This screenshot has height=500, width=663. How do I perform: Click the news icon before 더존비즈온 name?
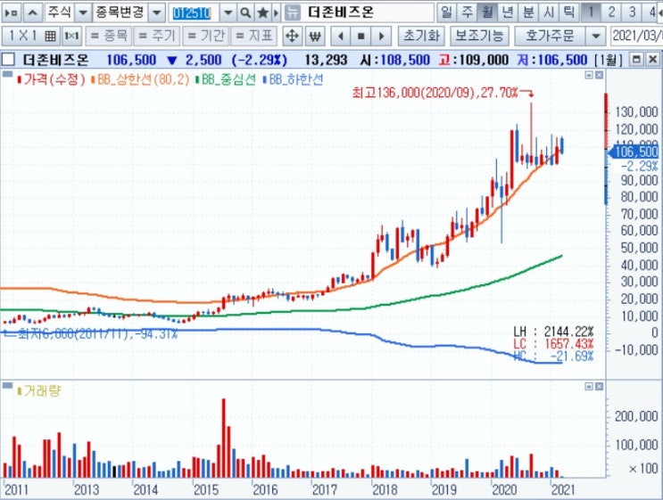(292, 13)
